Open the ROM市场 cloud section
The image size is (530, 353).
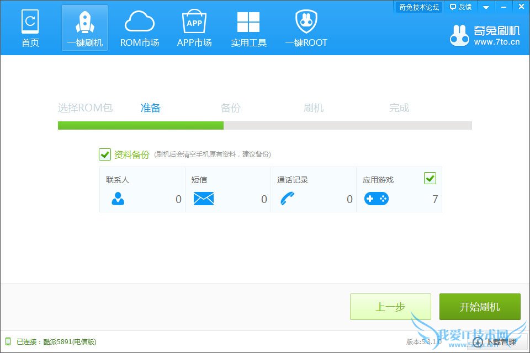coord(140,28)
